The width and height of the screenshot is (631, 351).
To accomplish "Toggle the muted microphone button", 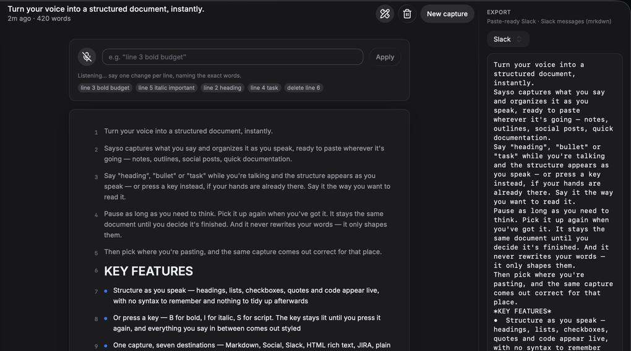I will pos(87,57).
